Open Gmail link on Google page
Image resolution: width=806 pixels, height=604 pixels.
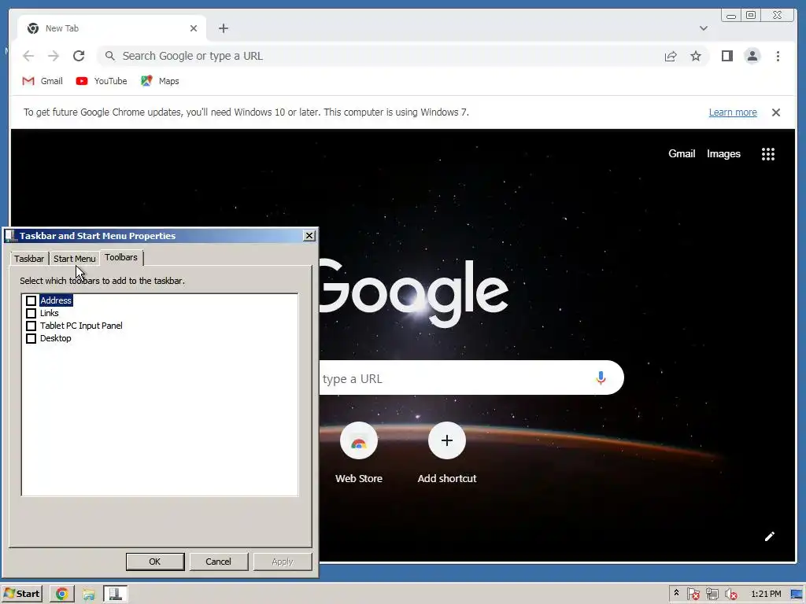pos(682,153)
